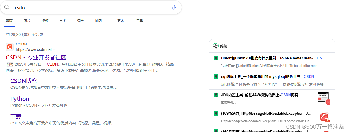
Task: Click elephant icon beside Union和Union All note
Action: (216, 58)
